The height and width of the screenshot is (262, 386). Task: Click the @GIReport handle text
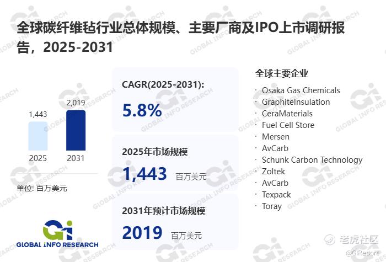(x=363, y=253)
